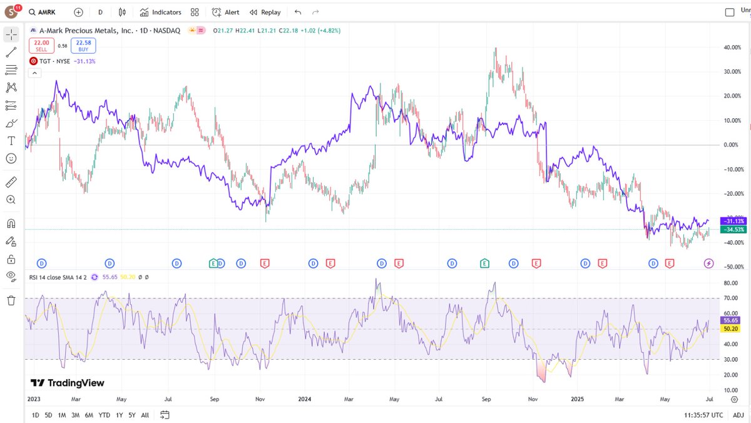Screen dimensions: 751x423
Task: Select the 5Y date range
Action: coord(131,415)
